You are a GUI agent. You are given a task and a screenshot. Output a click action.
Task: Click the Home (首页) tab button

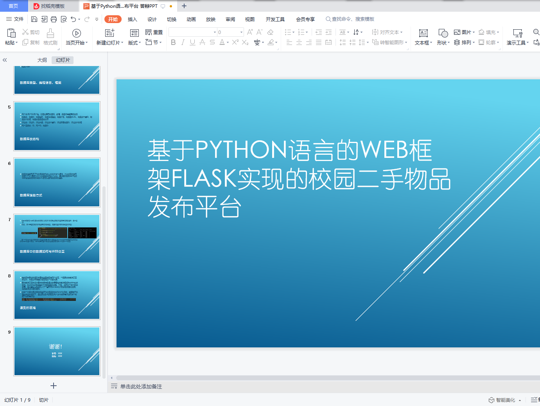13,6
